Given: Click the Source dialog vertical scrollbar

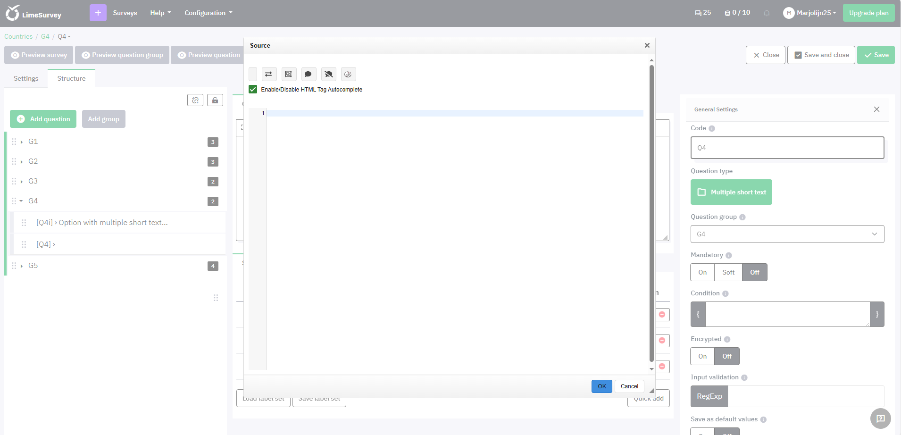Looking at the screenshot, I should (x=651, y=212).
